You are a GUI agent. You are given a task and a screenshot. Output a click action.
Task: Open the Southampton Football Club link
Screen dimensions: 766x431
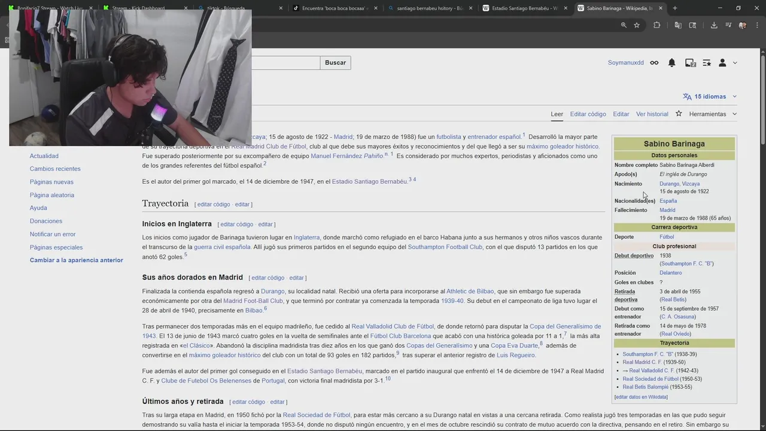pos(445,247)
